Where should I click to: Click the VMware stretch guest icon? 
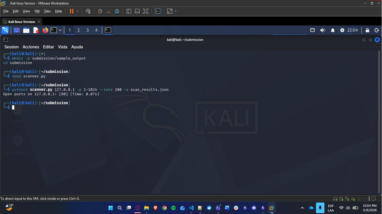[x=170, y=11]
